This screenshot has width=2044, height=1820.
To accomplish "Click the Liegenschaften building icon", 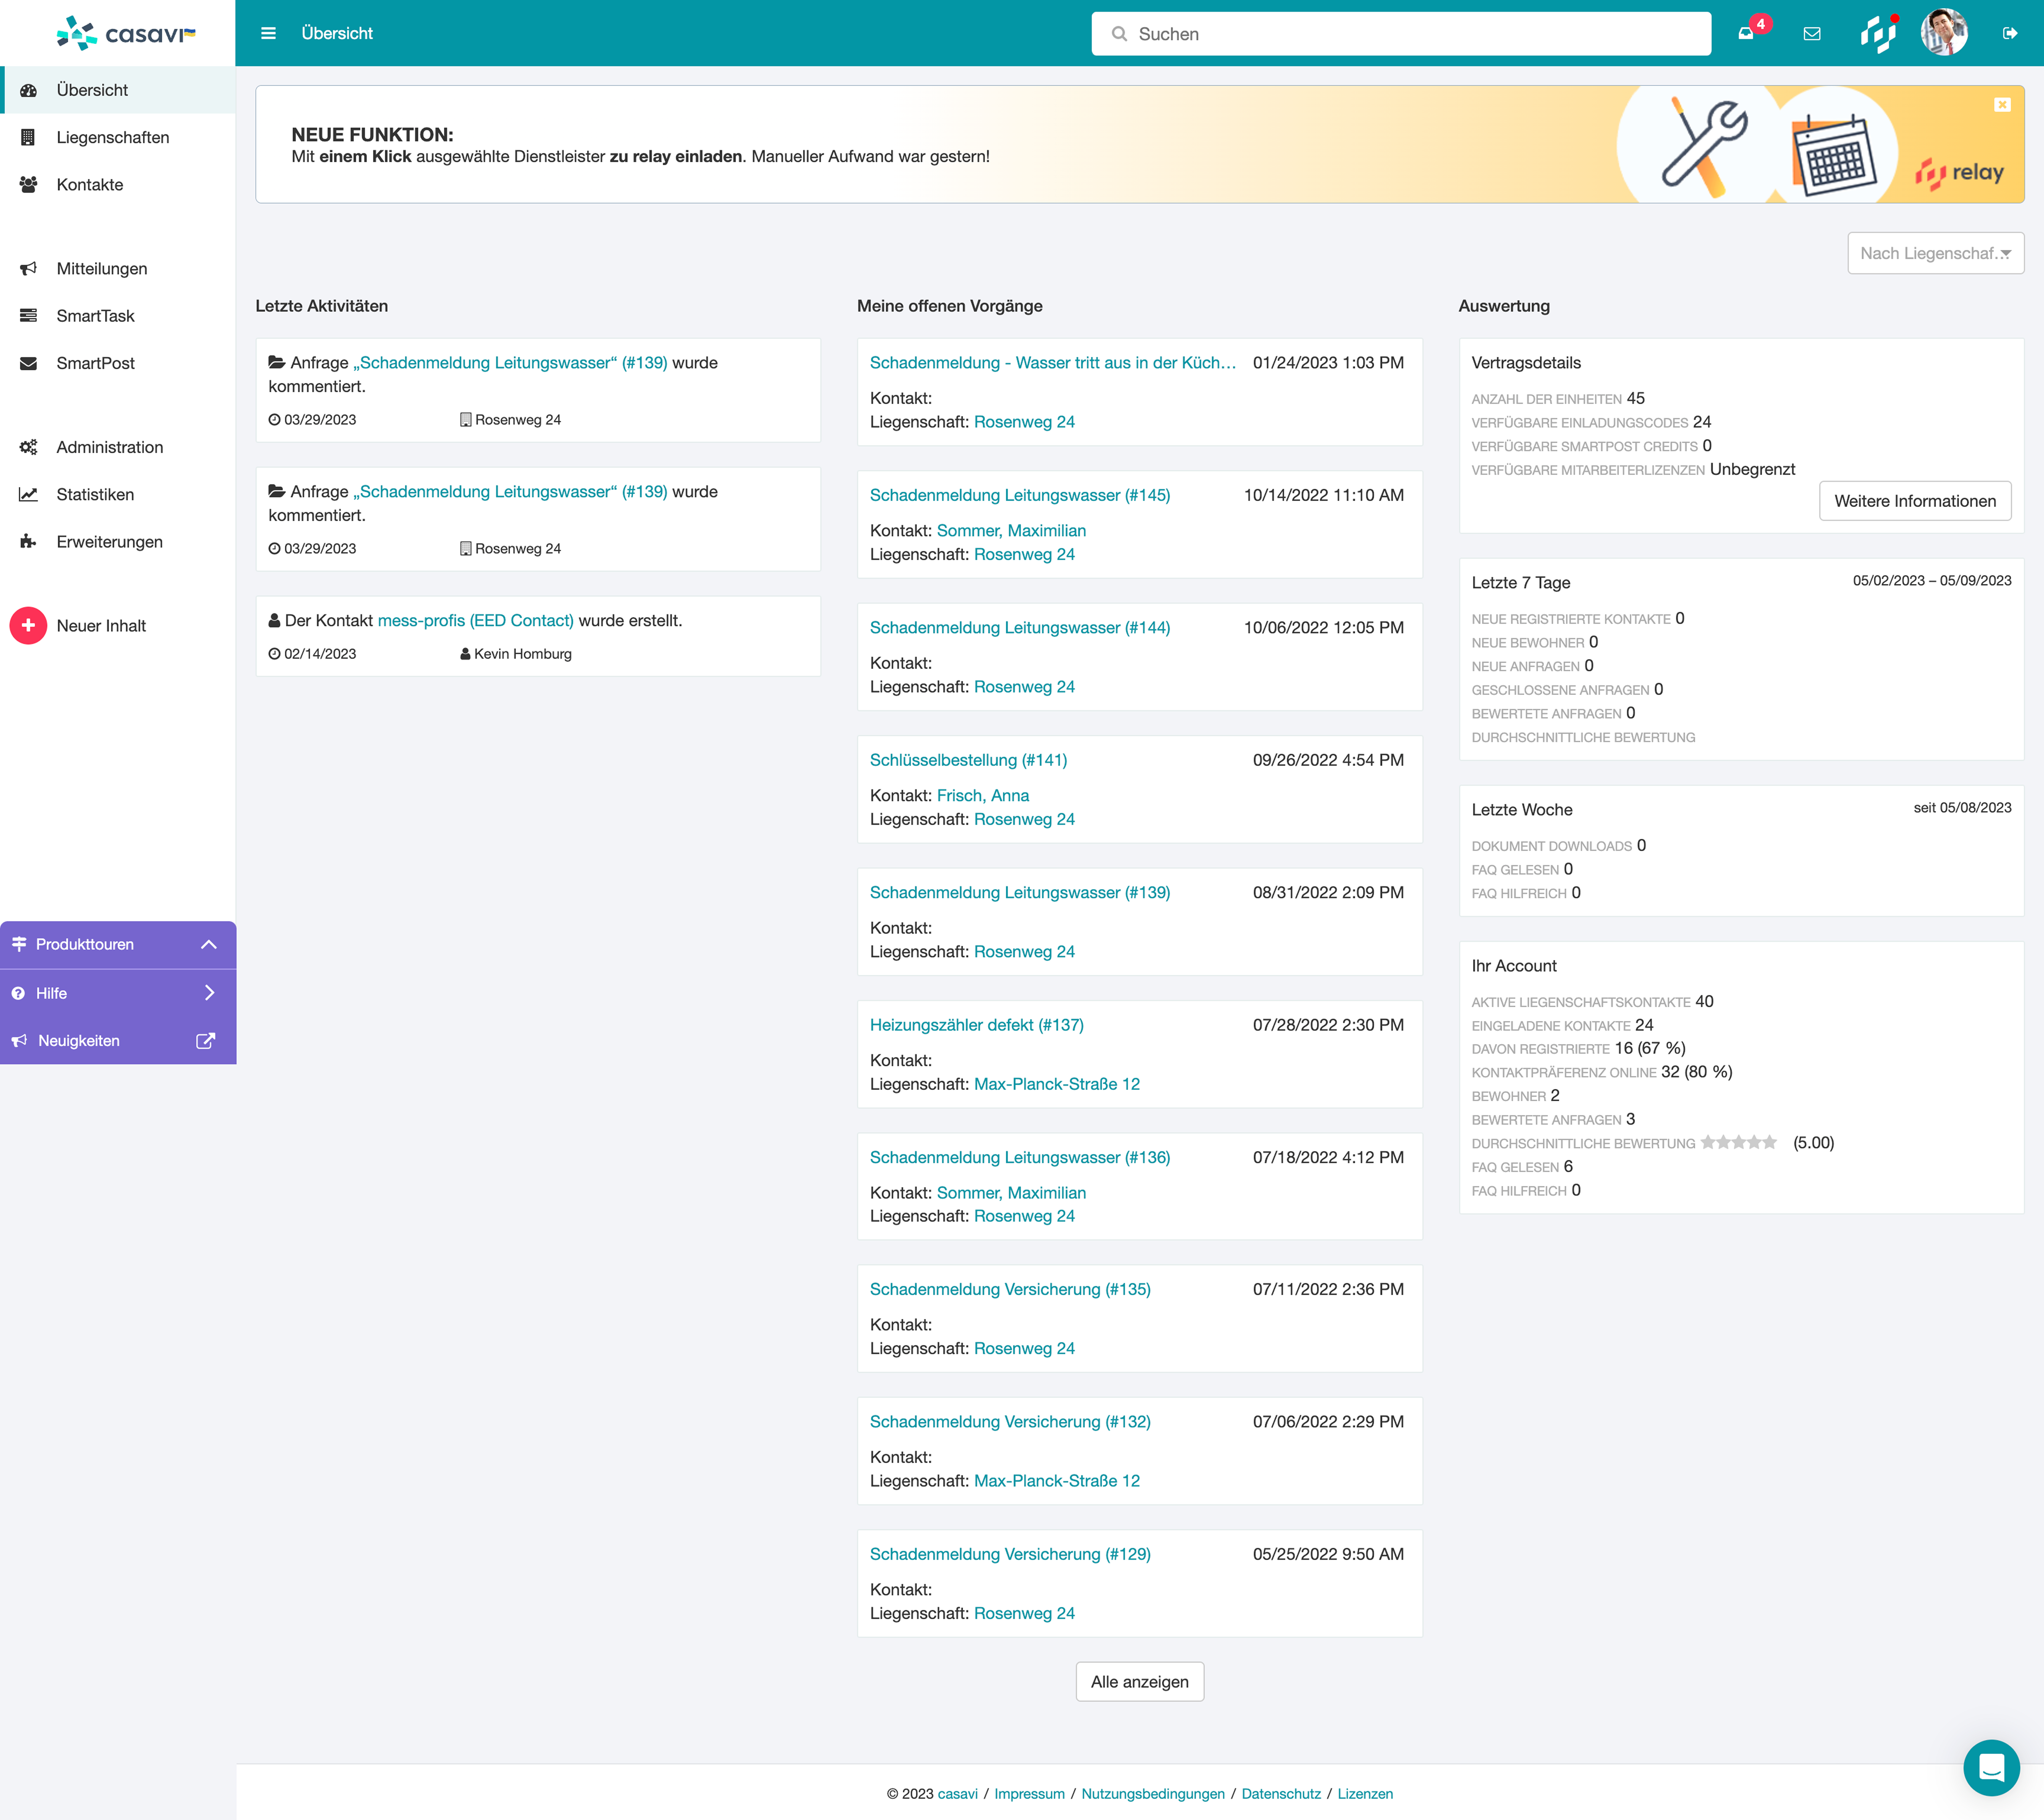I will [28, 137].
